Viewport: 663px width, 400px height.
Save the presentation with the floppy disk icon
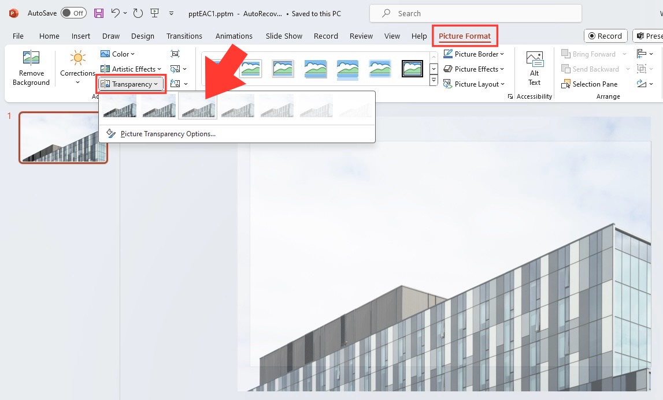tap(98, 13)
